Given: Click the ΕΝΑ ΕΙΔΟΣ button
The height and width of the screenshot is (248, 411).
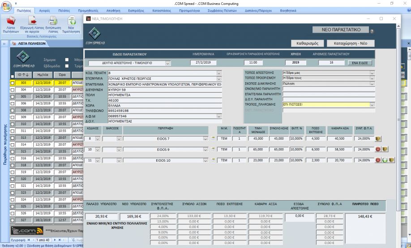Looking at the screenshot, I should [x=360, y=63].
